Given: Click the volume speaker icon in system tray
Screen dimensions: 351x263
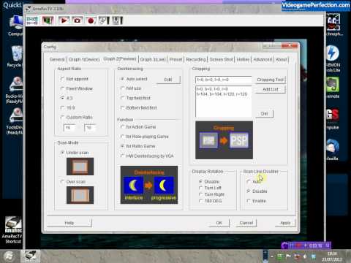Looking at the screenshot, I should click(x=305, y=256).
